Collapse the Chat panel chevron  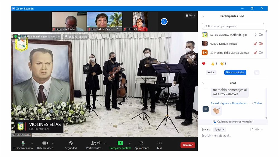[203, 83]
